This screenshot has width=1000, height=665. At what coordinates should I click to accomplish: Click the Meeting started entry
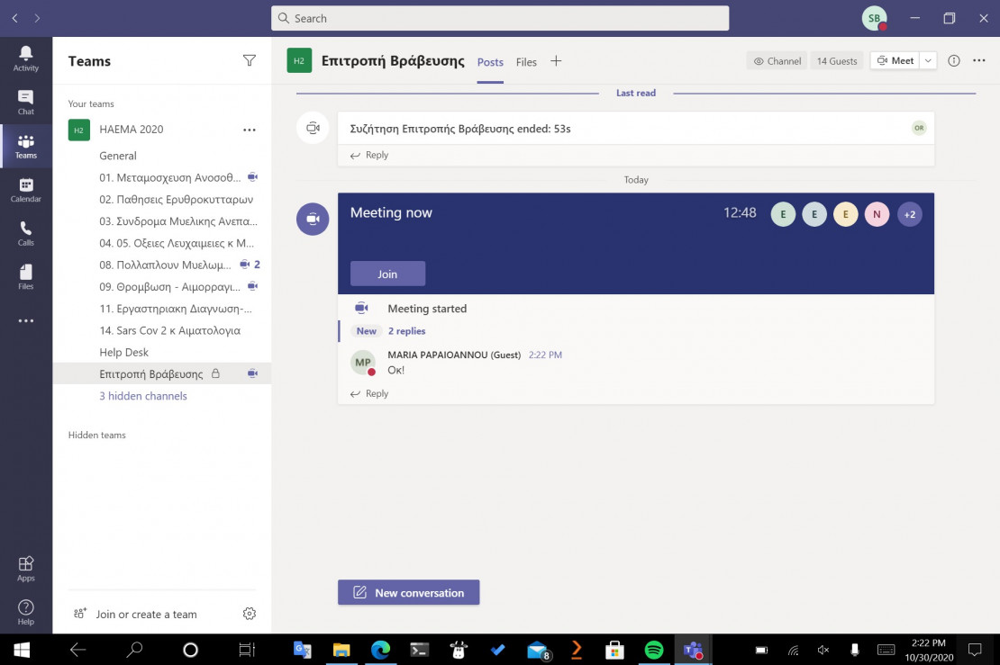point(427,309)
